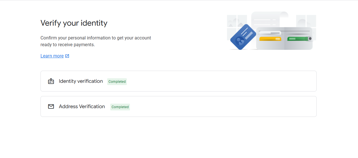The width and height of the screenshot is (358, 158).
Task: Click the blue ID card in the illustration
Action: 243,37
